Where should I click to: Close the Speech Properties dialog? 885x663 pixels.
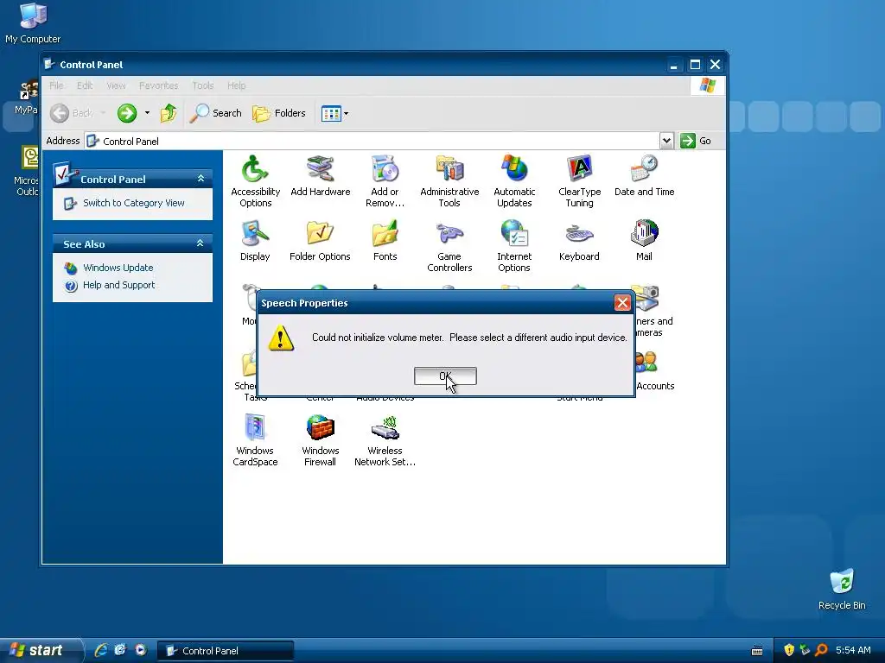pyautogui.click(x=622, y=303)
